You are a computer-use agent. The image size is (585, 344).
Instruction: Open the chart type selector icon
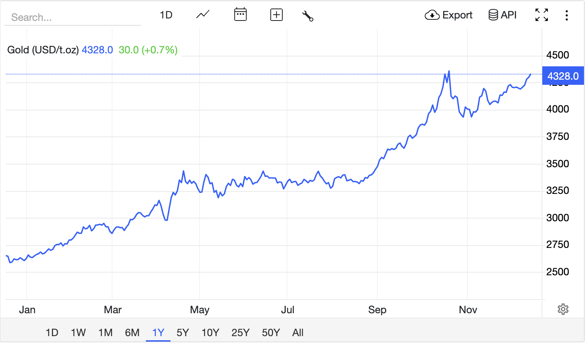[x=202, y=14]
